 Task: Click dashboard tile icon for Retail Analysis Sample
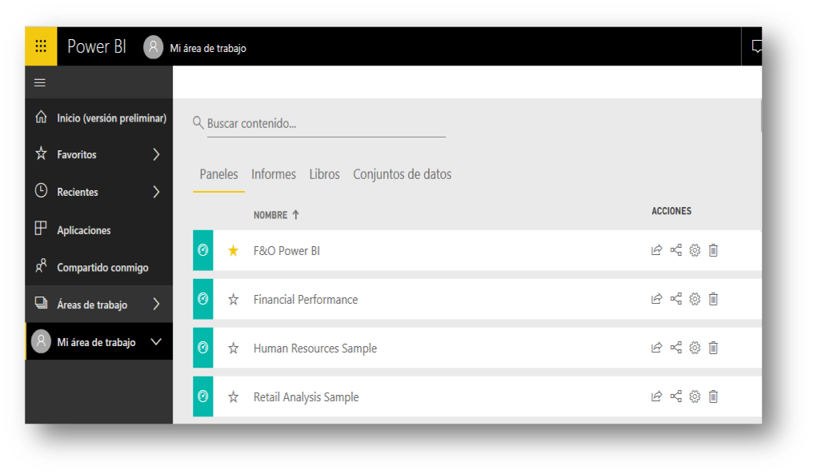click(x=202, y=396)
